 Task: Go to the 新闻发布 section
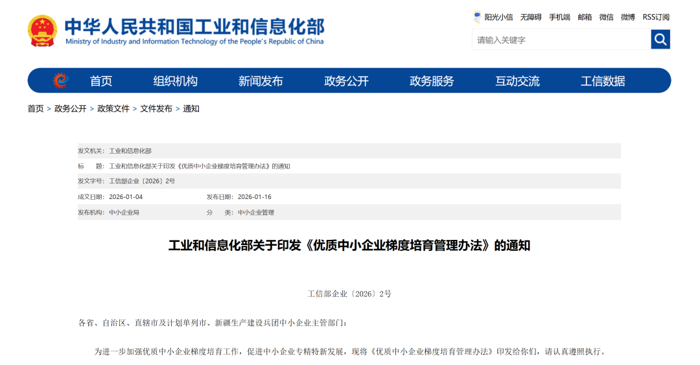(261, 81)
